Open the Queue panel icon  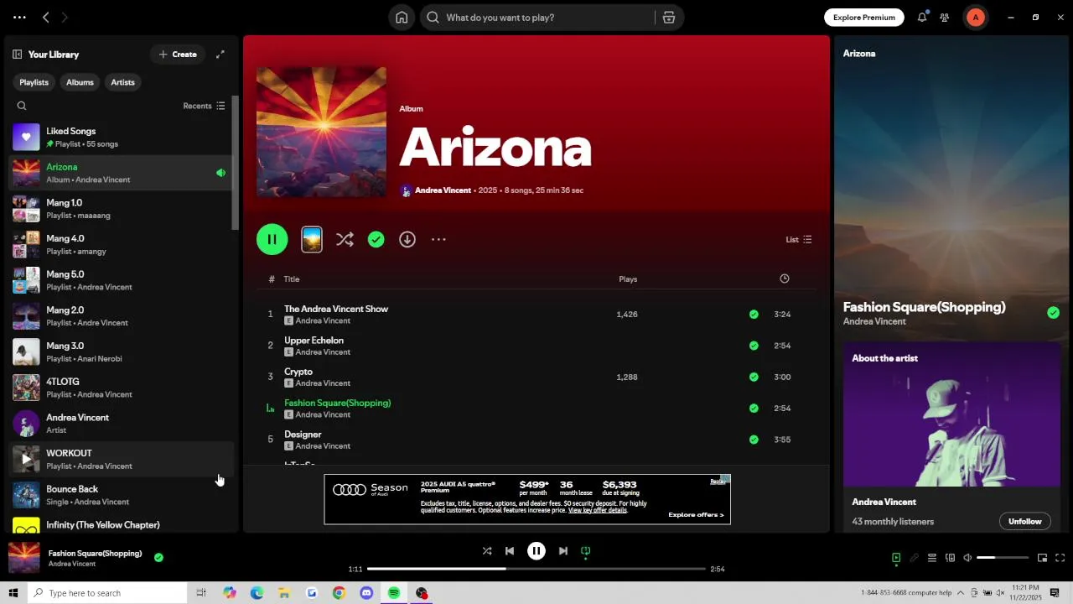(x=931, y=558)
